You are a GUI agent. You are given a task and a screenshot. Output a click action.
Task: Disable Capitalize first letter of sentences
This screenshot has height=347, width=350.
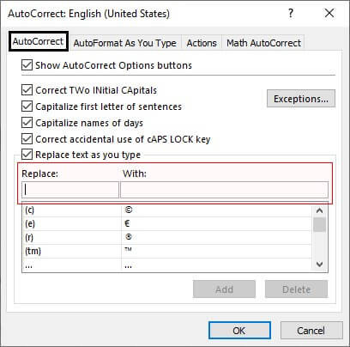pyautogui.click(x=27, y=107)
